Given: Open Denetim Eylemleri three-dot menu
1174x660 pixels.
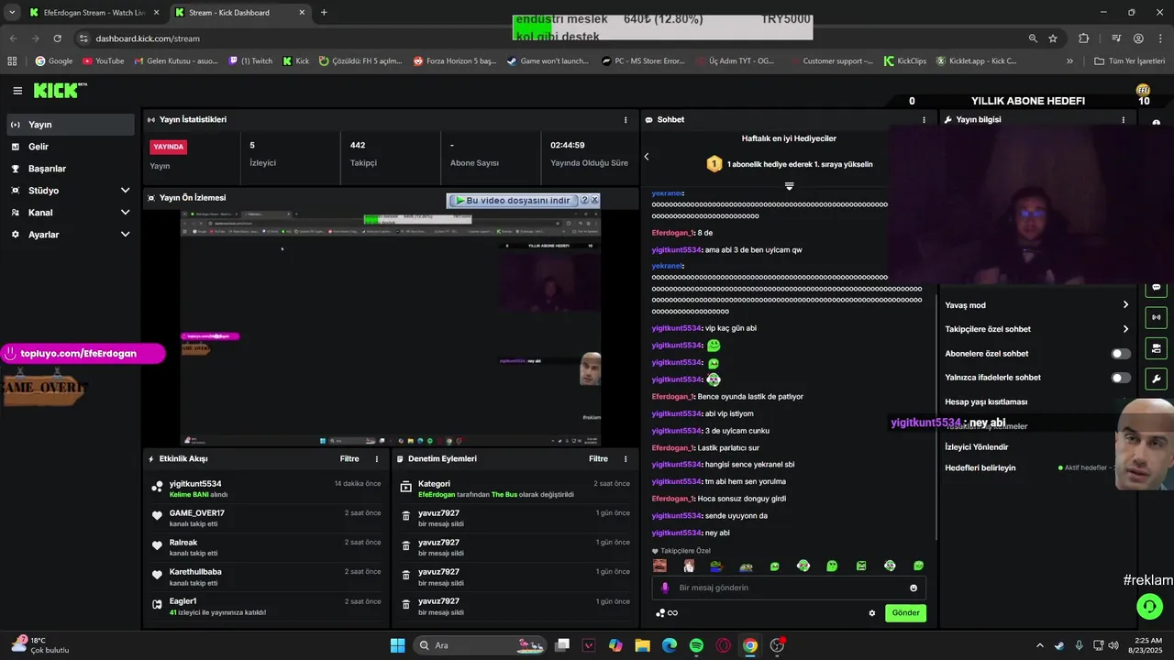Looking at the screenshot, I should coord(626,459).
